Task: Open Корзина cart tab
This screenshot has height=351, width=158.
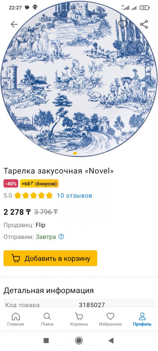Action: (79, 319)
